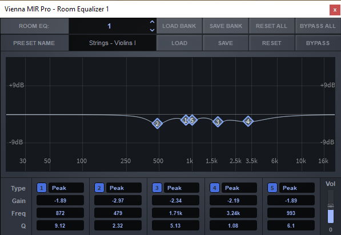Close the Room Equalizer window
Viewport: 341px width, 235px height.
pos(335,10)
